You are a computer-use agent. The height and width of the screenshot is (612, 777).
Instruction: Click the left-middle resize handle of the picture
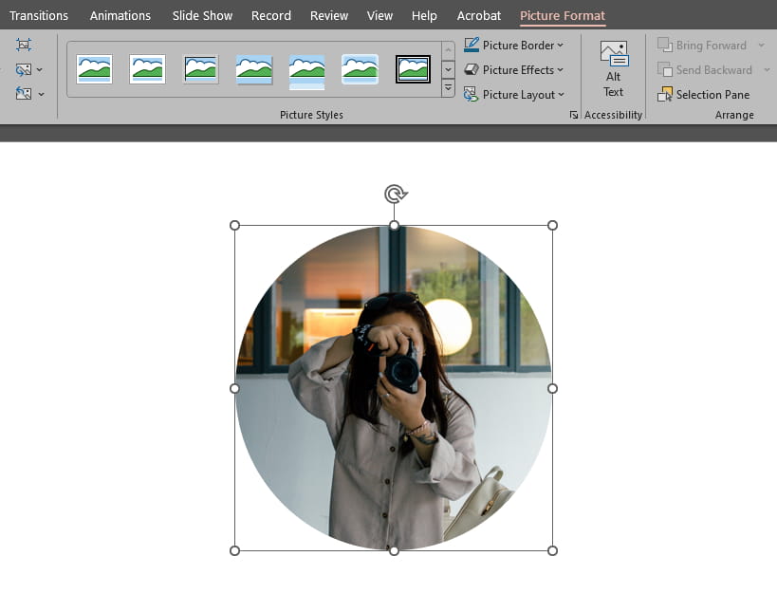click(235, 388)
